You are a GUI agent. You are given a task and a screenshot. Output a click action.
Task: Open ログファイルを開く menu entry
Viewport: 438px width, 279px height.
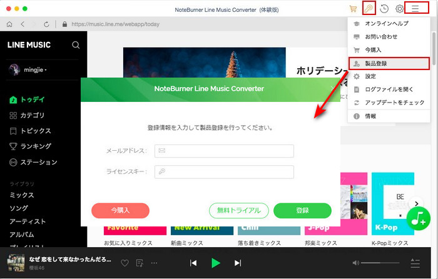coord(389,89)
